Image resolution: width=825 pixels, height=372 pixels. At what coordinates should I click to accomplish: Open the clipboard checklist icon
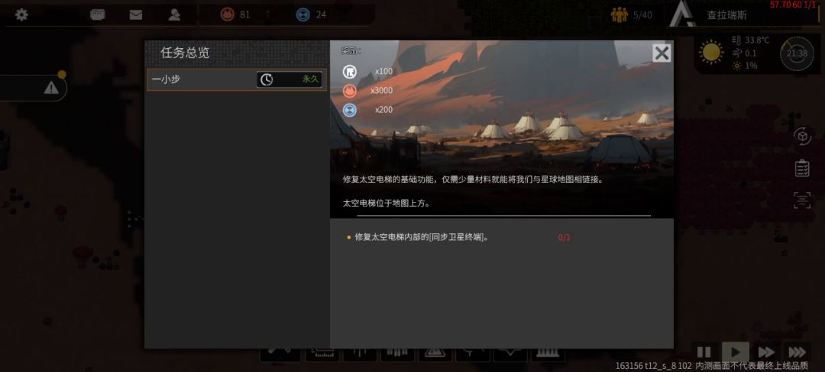[x=802, y=168]
